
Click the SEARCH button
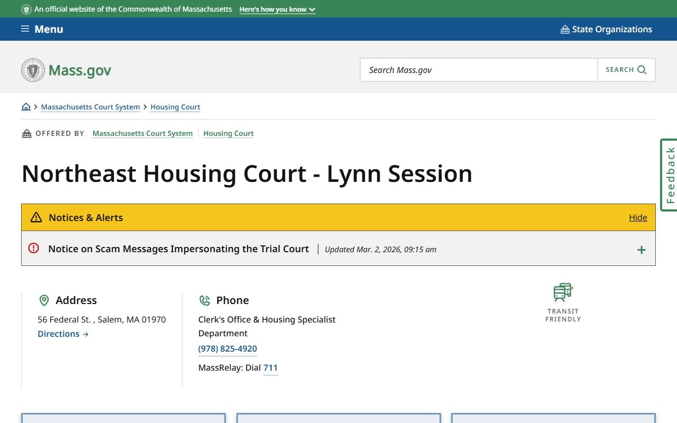[626, 70]
